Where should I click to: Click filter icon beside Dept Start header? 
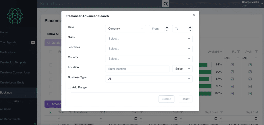[x=222, y=112]
